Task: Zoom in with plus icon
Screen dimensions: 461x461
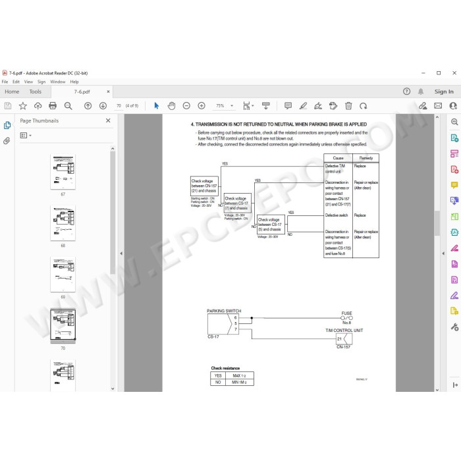Action: pos(202,106)
